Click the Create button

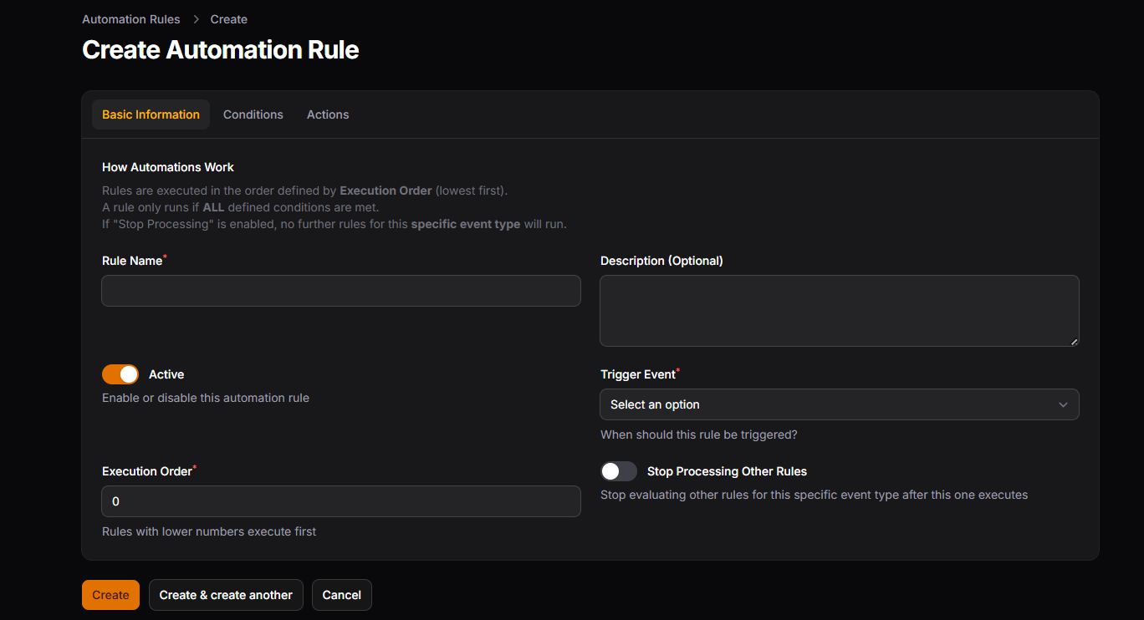tap(110, 594)
